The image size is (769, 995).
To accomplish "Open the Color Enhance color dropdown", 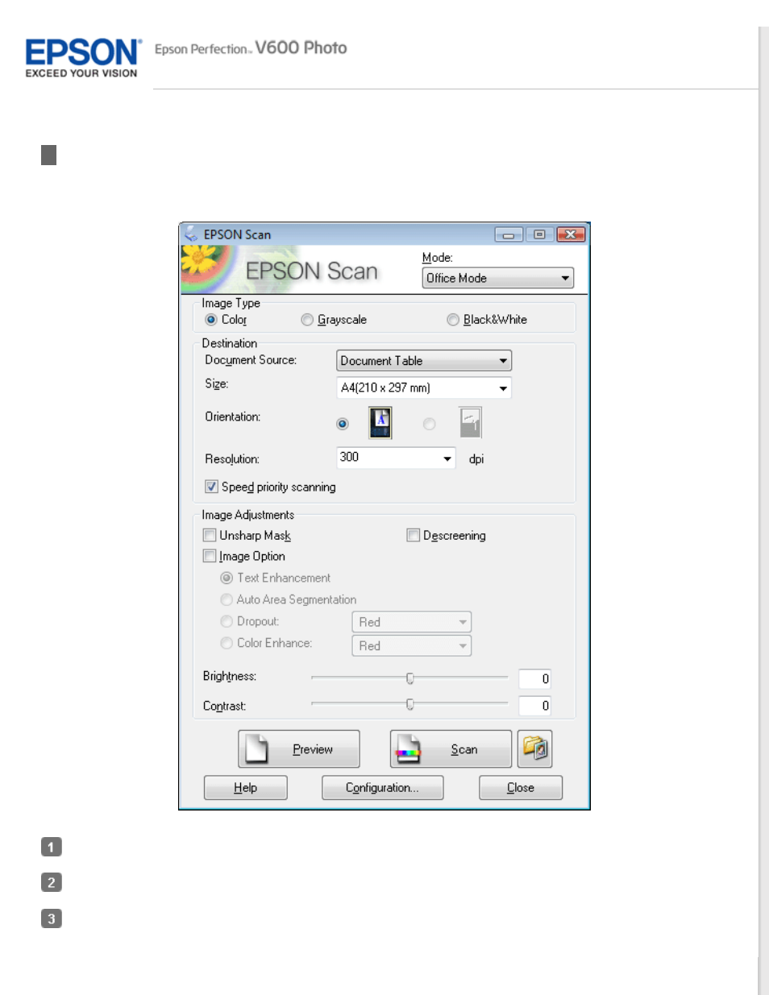I will [x=411, y=645].
